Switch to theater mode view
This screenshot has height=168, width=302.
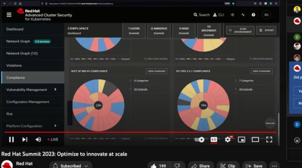point(255,139)
